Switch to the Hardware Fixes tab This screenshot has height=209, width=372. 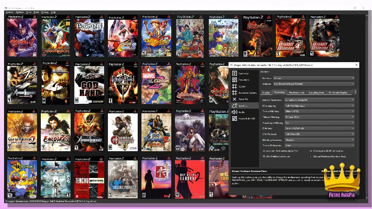(297, 93)
